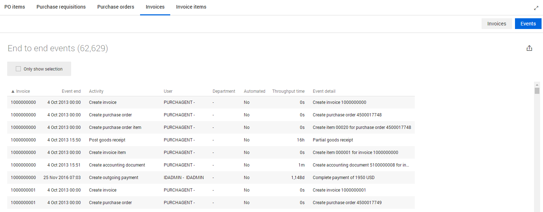This screenshot has width=543, height=212.
Task: Select the Invoice items tab
Action: 191,7
